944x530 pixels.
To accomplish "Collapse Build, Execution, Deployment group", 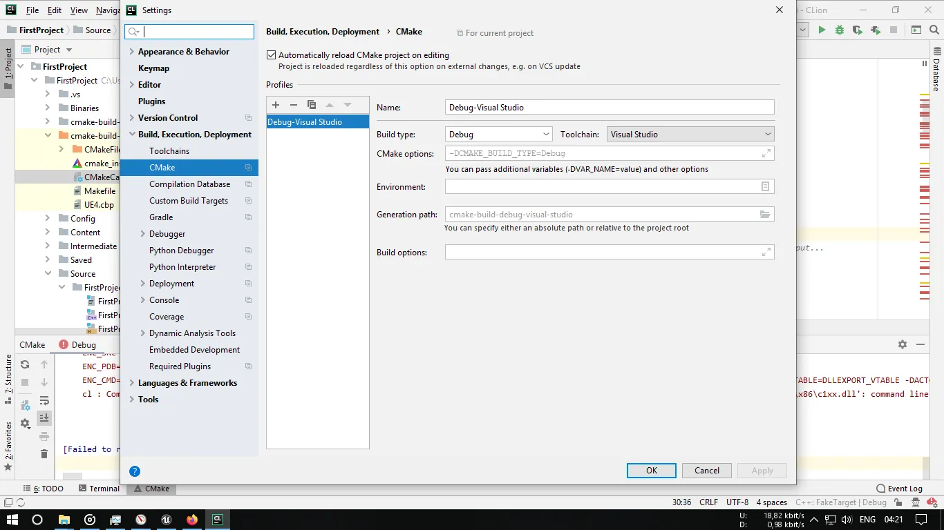I will [x=132, y=135].
